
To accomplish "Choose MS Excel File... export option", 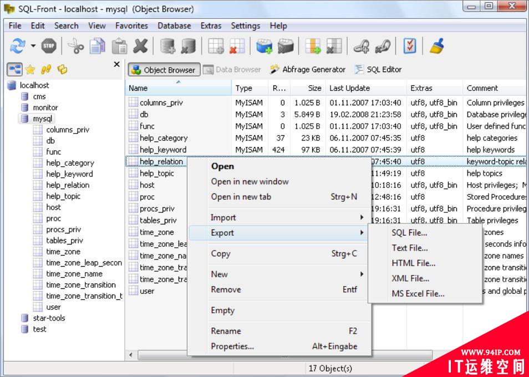I will pyautogui.click(x=425, y=294).
